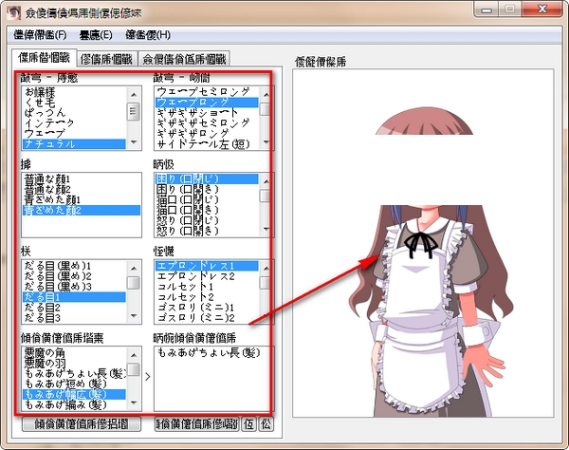The width and height of the screenshot is (569, 450).
Task: Open the Edit (E) menu
Action: click(96, 35)
